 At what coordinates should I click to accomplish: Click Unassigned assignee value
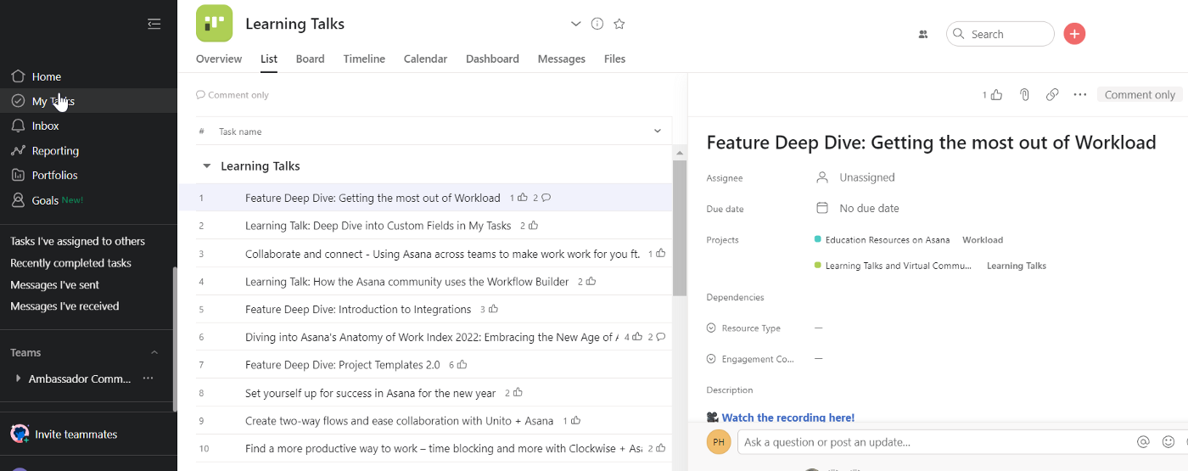point(867,177)
